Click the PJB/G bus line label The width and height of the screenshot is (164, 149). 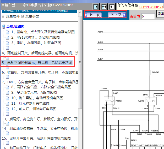100,32
